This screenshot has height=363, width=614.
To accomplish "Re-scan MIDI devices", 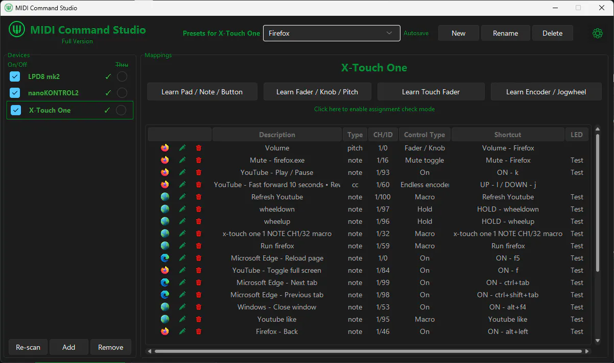I will point(28,347).
